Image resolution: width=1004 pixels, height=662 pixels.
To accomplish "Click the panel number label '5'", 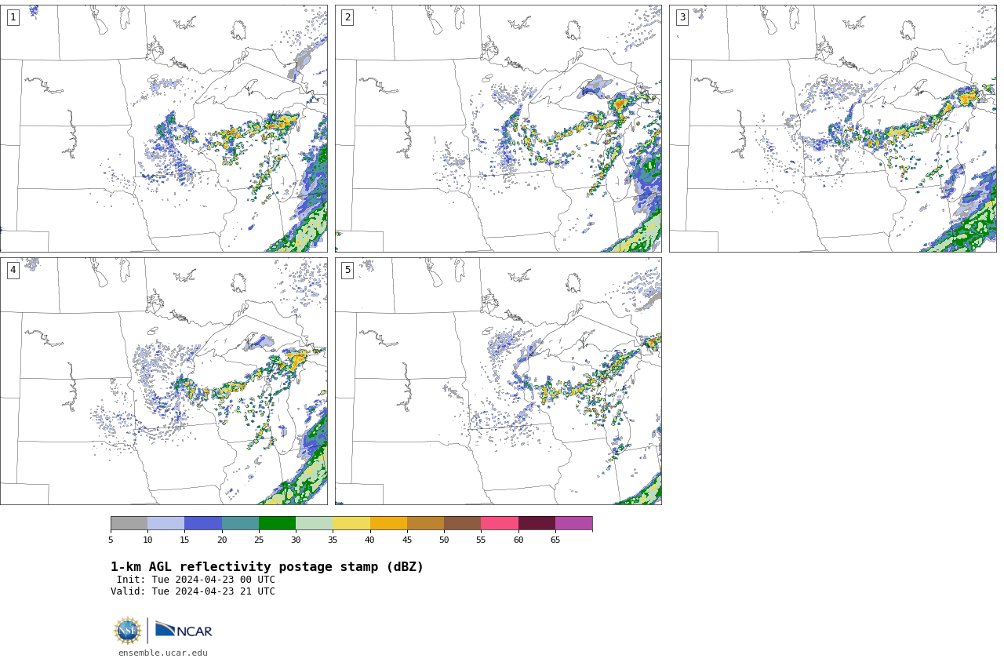I will pyautogui.click(x=347, y=270).
